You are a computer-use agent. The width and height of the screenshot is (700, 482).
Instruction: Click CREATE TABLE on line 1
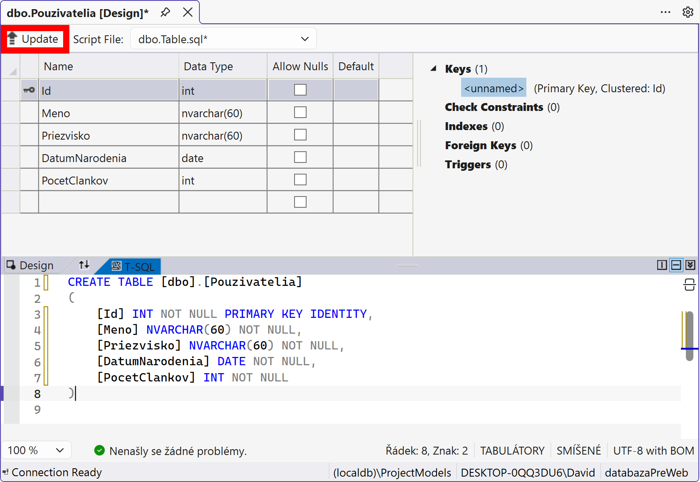pyautogui.click(x=111, y=282)
